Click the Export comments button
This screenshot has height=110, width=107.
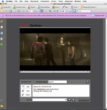click(84, 100)
